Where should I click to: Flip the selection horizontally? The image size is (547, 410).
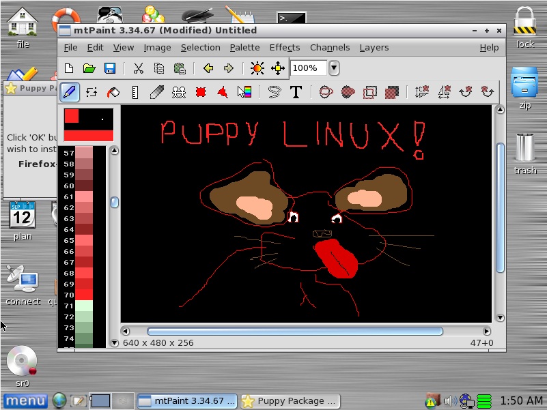click(444, 92)
